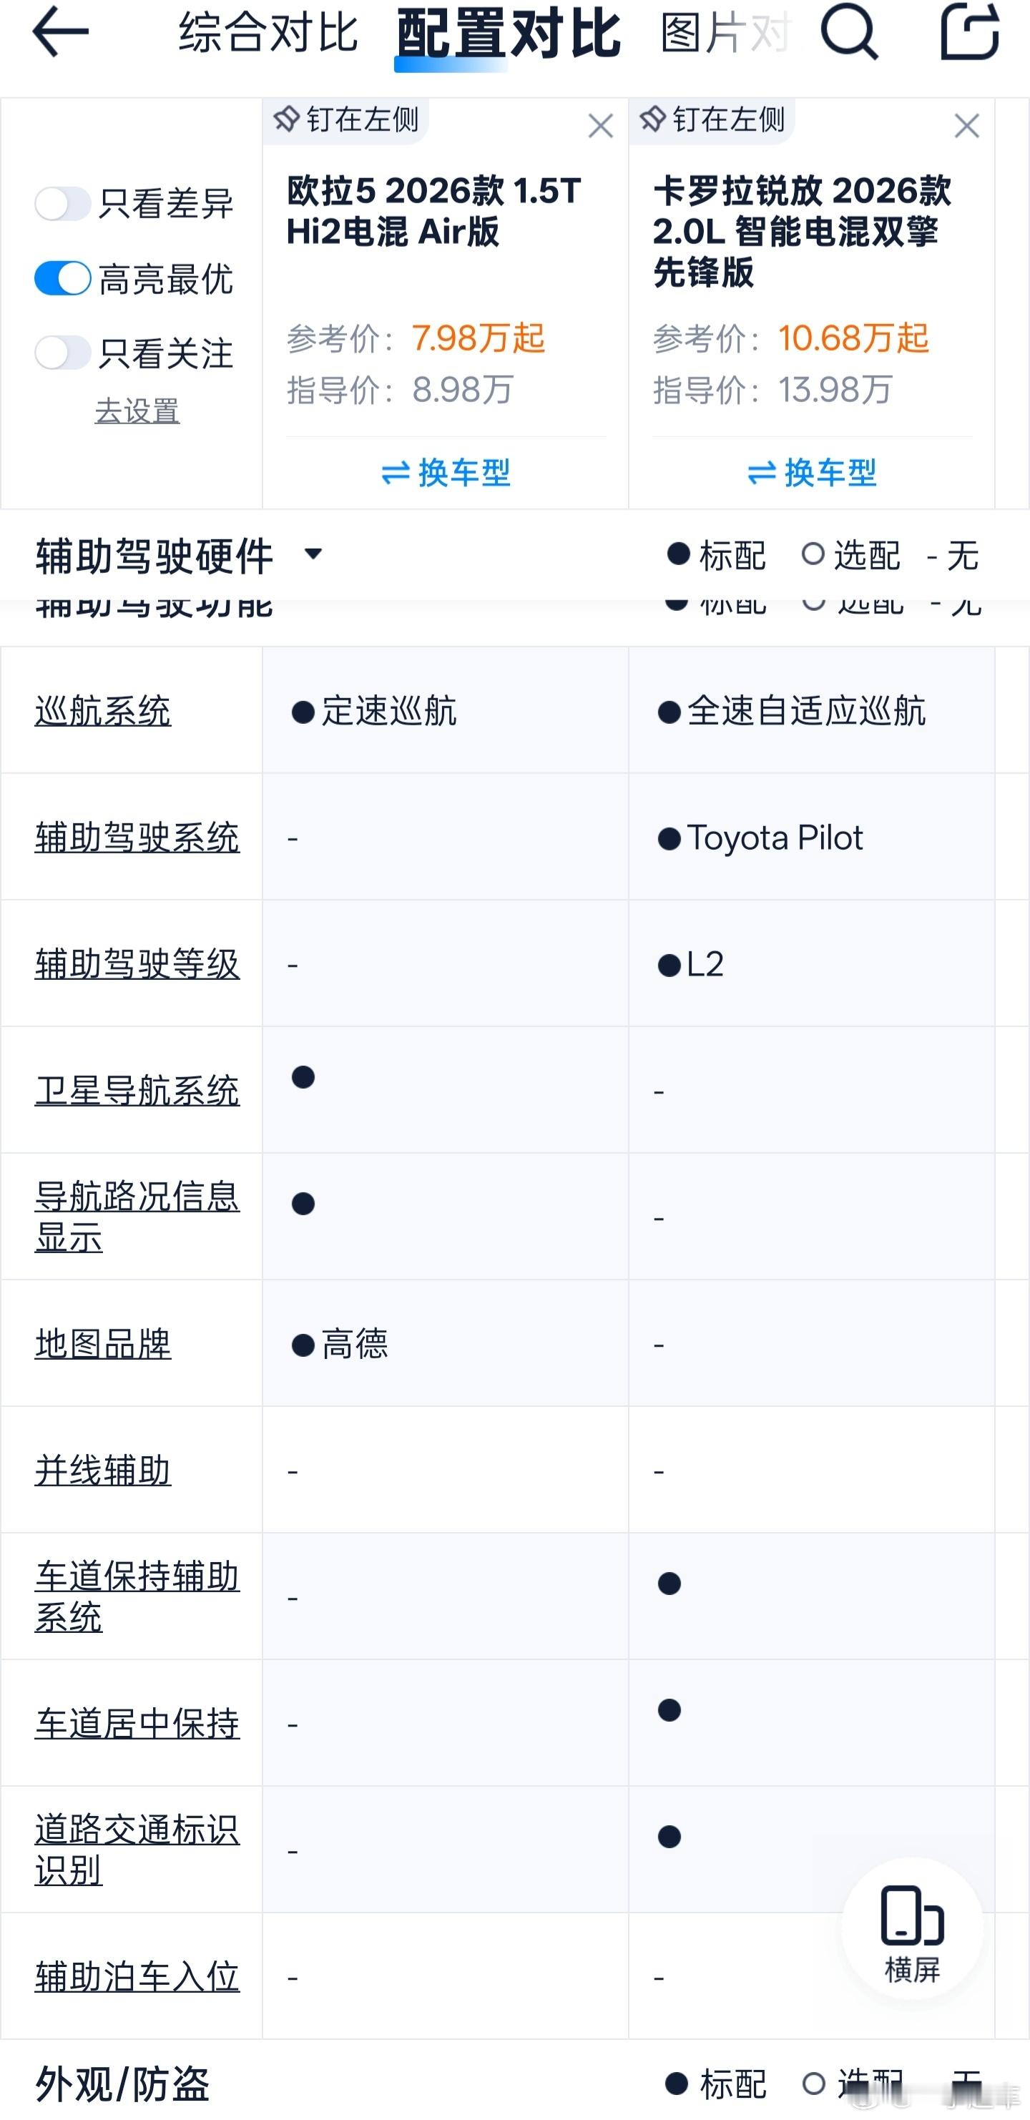Remove 欧拉5 from comparison
This screenshot has width=1030, height=2120.
(600, 126)
